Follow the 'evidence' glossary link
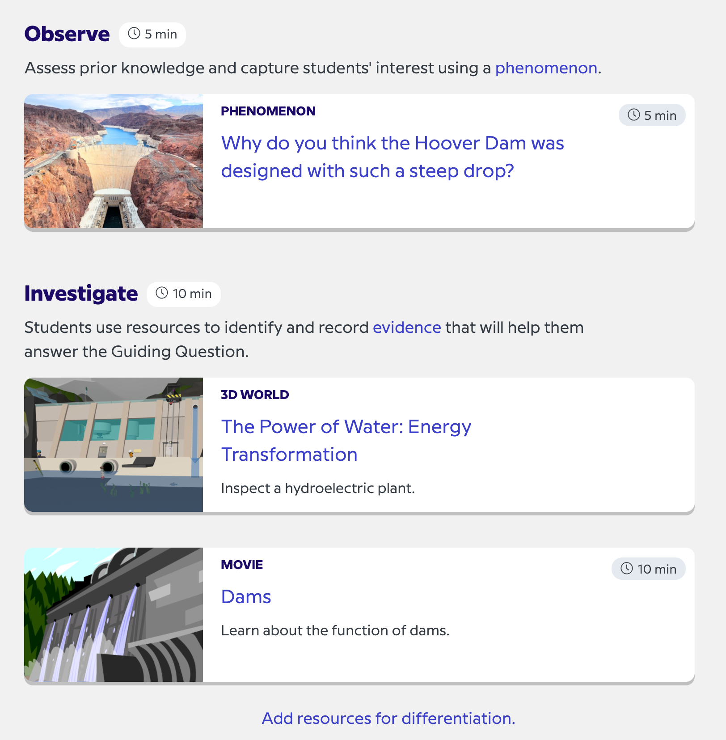The width and height of the screenshot is (726, 740). pos(407,327)
